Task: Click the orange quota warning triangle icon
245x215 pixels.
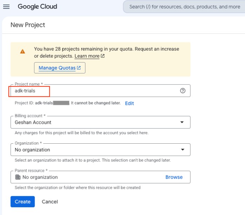Action: 22,51
